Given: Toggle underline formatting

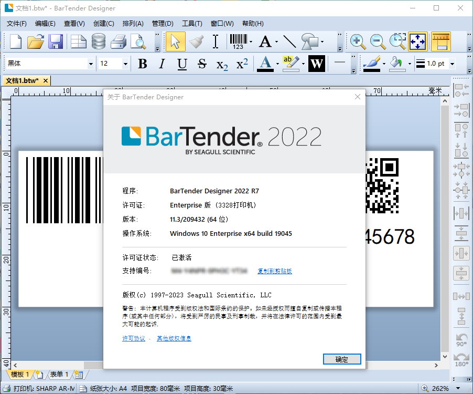Looking at the screenshot, I should pyautogui.click(x=182, y=64).
